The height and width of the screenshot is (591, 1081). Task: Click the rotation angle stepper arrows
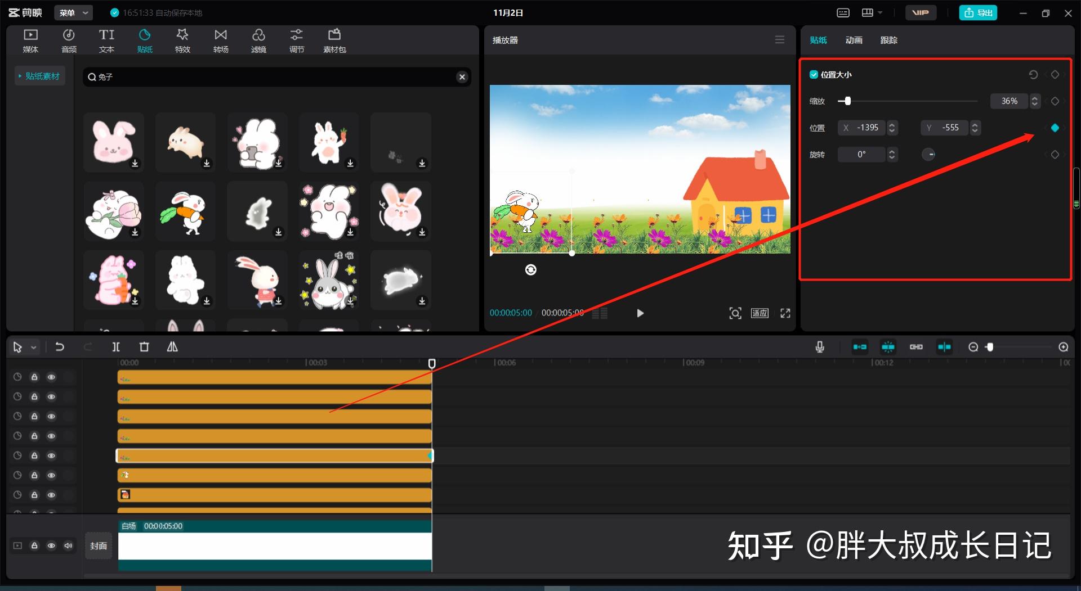click(x=892, y=154)
